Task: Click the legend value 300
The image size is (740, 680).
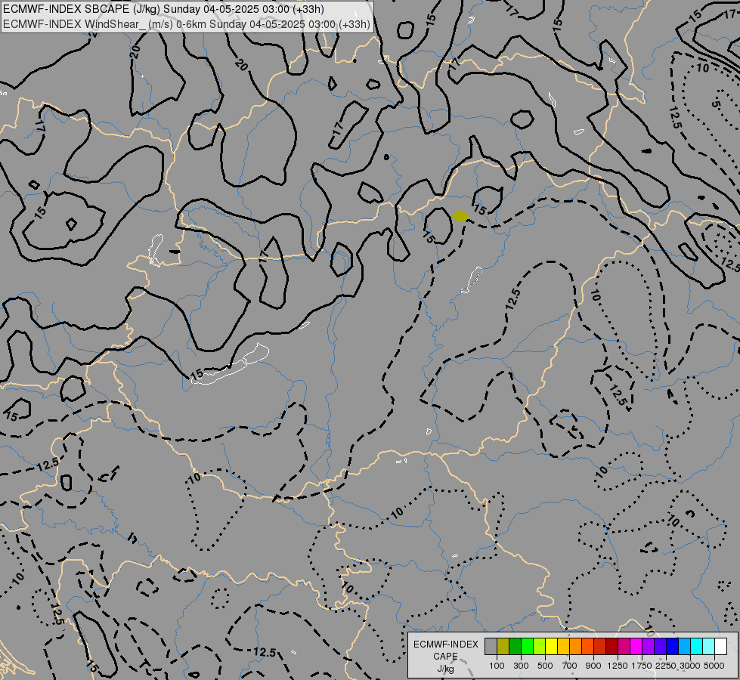Action: [521, 666]
